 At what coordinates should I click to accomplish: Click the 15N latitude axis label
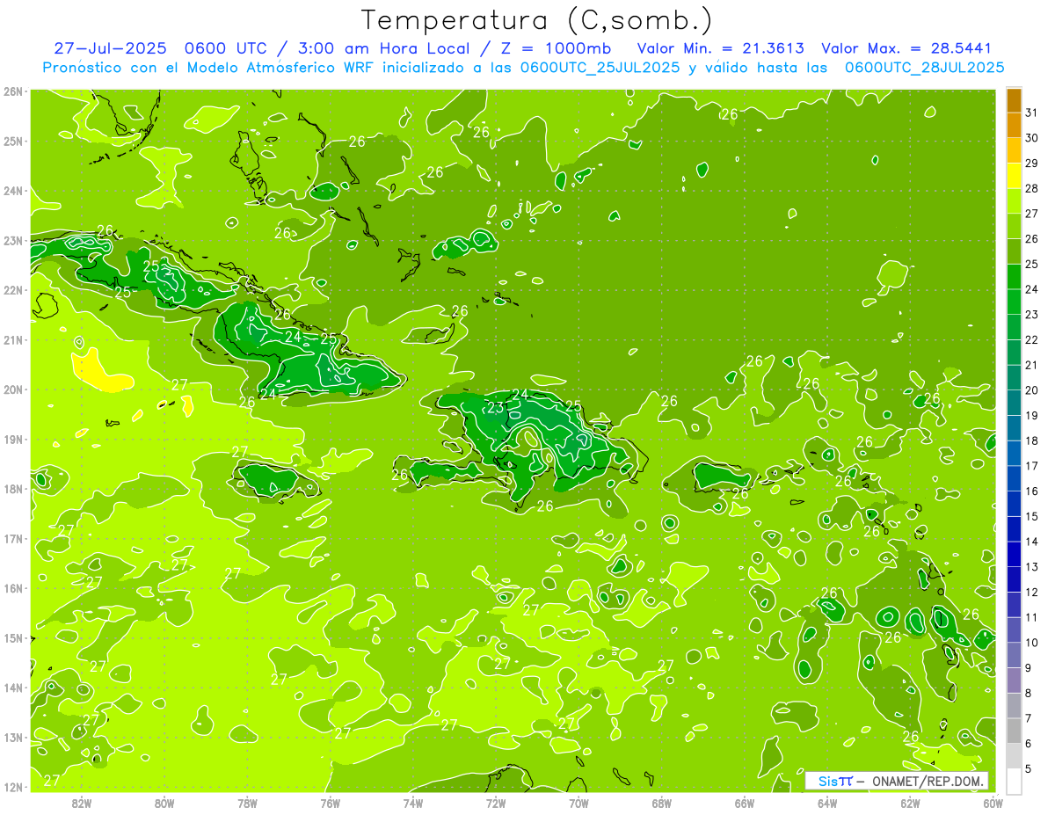coord(13,638)
